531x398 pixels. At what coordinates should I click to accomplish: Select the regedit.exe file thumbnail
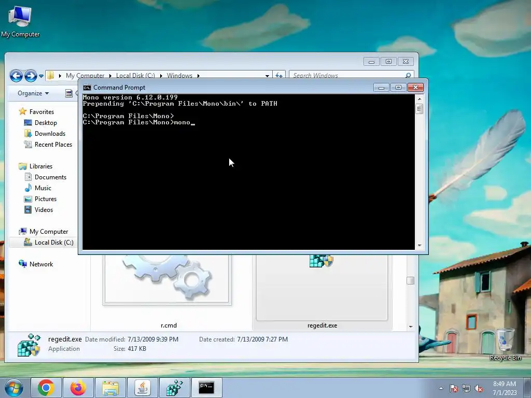pyautogui.click(x=322, y=287)
